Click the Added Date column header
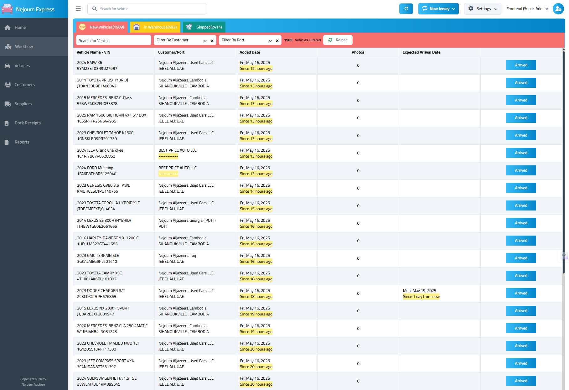Image resolution: width=569 pixels, height=390 pixels. [250, 52]
